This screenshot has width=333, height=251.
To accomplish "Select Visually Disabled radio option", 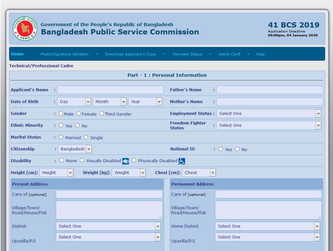I will [82, 160].
